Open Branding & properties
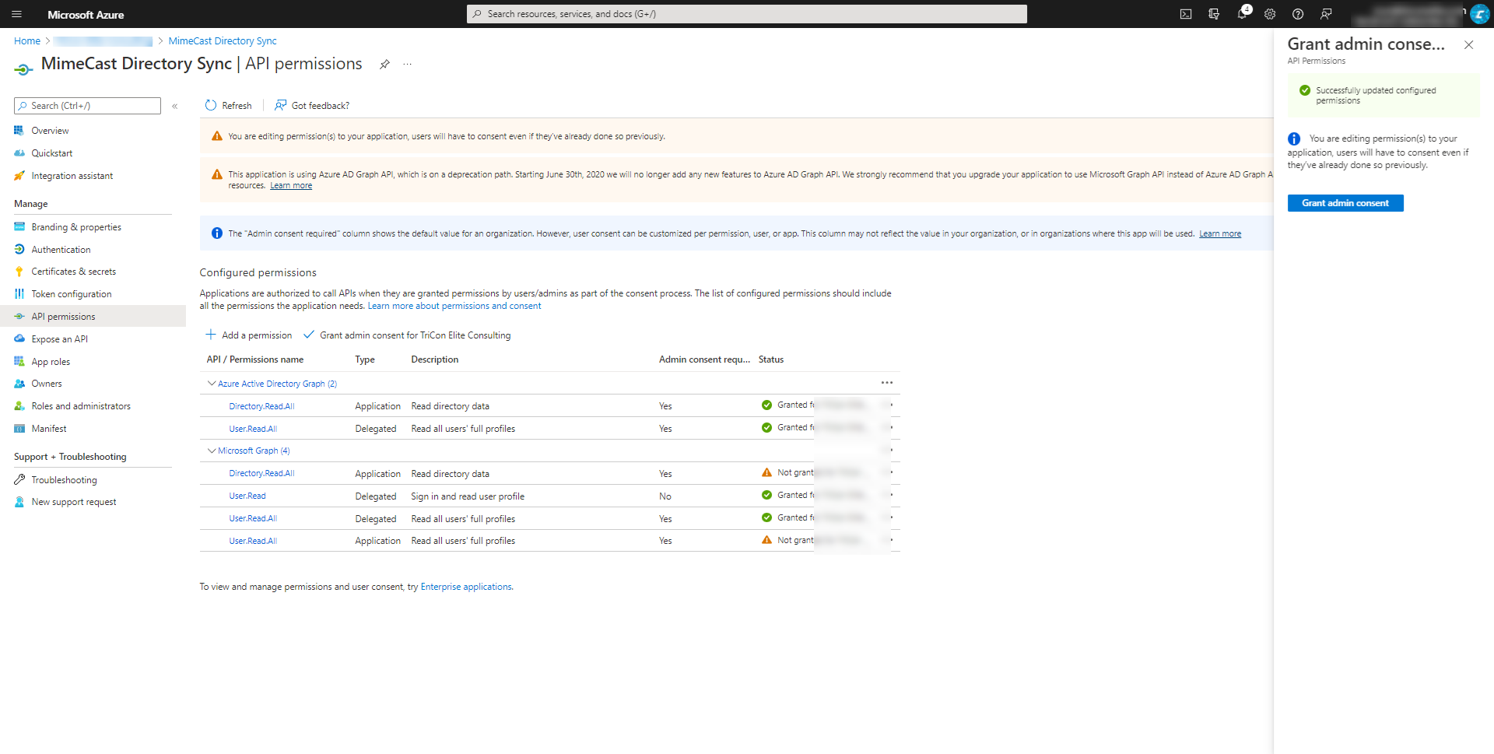The width and height of the screenshot is (1494, 754). [x=76, y=227]
